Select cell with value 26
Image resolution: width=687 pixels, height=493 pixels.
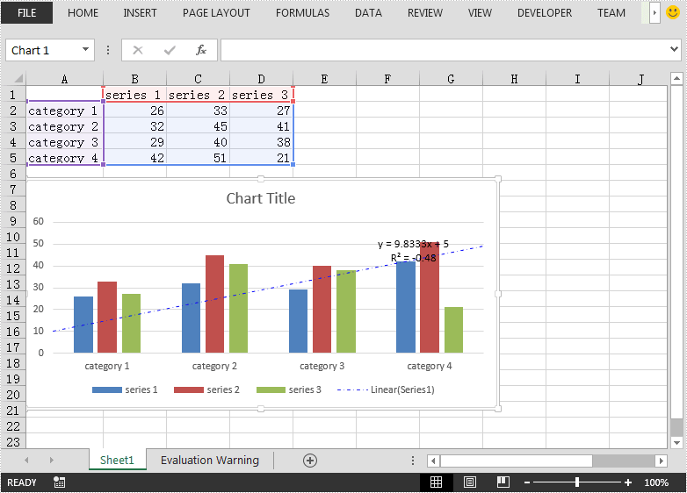tap(135, 111)
